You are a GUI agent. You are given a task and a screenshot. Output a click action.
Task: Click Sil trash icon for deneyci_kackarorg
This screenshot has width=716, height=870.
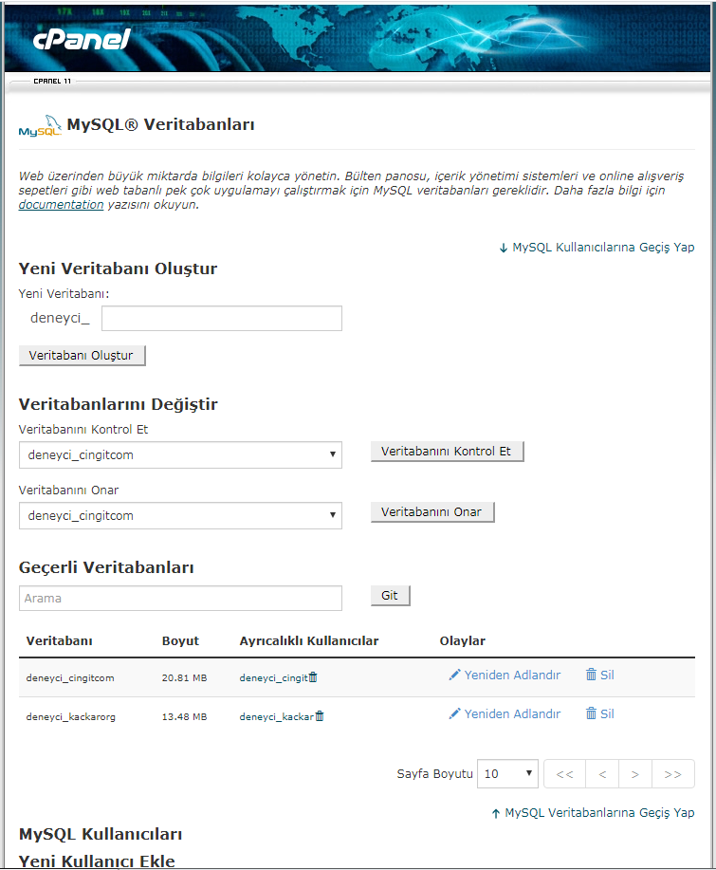(x=591, y=713)
